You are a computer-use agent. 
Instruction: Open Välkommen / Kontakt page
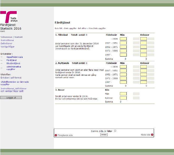(12, 37)
